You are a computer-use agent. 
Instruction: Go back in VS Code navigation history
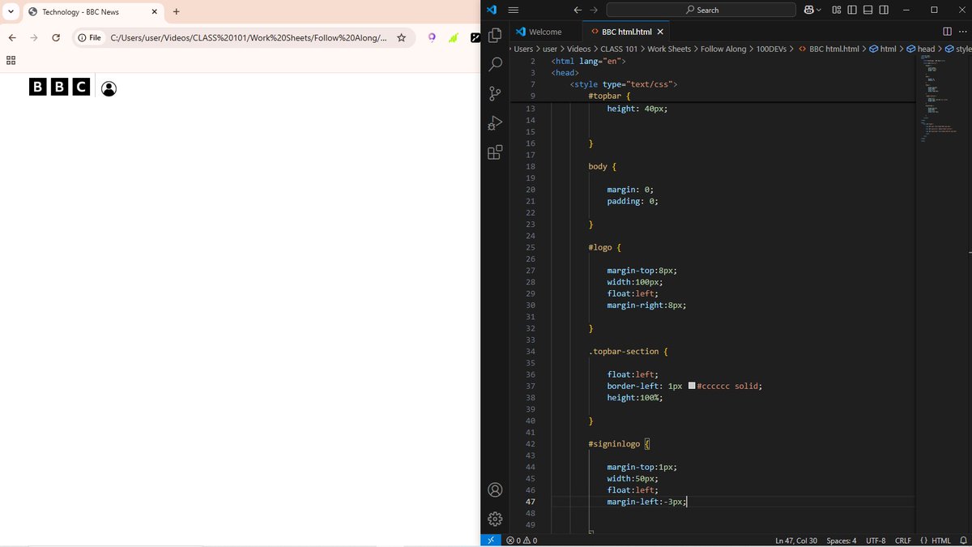pyautogui.click(x=577, y=10)
